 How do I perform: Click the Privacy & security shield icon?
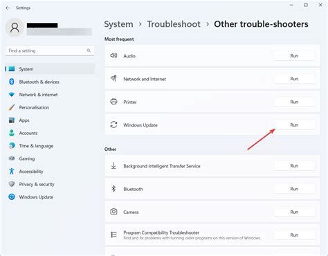[x=12, y=184]
